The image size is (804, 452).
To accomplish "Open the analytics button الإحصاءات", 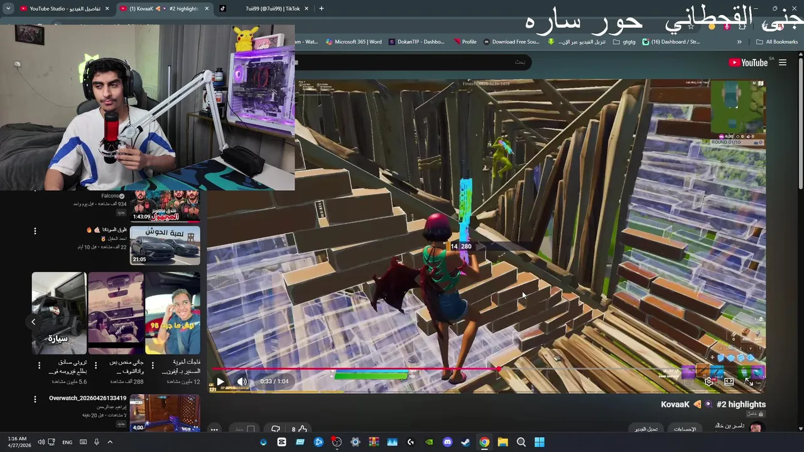I will [x=685, y=429].
